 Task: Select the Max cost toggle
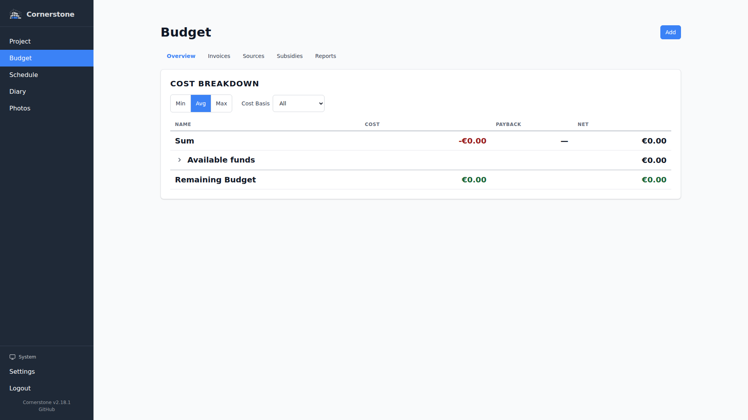(x=221, y=103)
